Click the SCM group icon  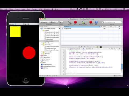coord(42,63)
